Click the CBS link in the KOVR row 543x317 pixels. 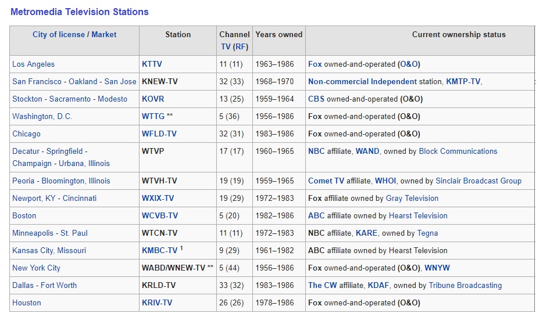point(316,99)
